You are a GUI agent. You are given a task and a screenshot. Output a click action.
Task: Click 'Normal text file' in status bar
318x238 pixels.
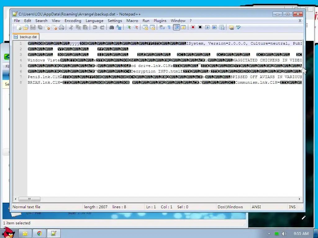pos(26,207)
